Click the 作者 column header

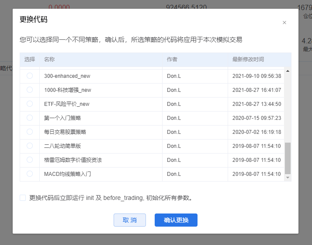point(172,59)
